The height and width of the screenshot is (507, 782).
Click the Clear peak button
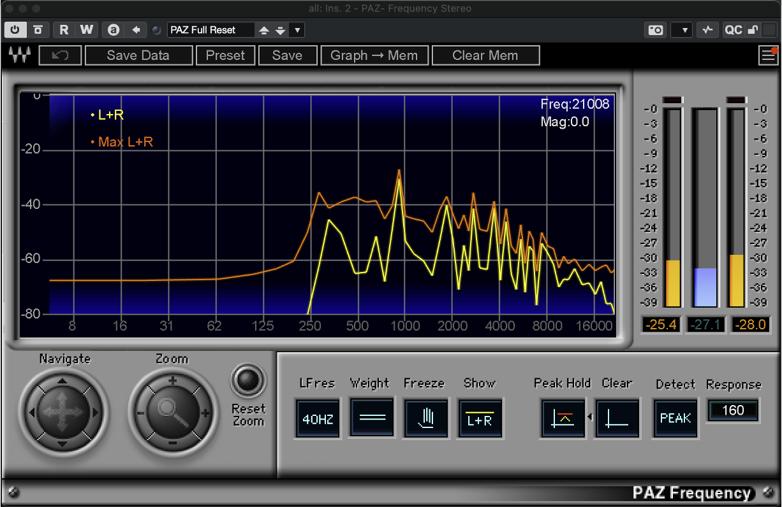[617, 418]
